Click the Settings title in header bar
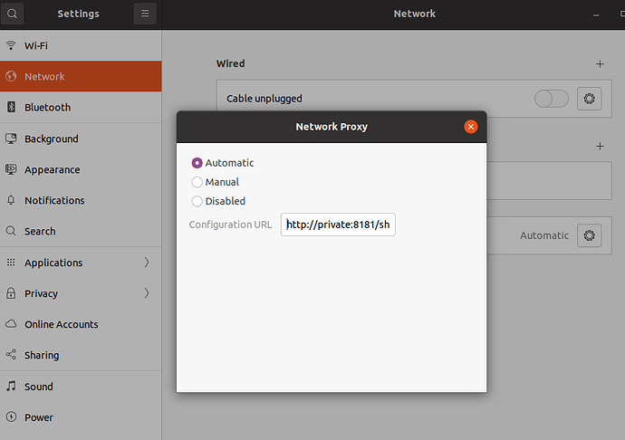625x440 pixels. tap(78, 14)
